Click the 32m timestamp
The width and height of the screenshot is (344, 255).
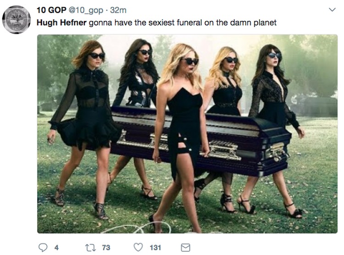coord(118,10)
